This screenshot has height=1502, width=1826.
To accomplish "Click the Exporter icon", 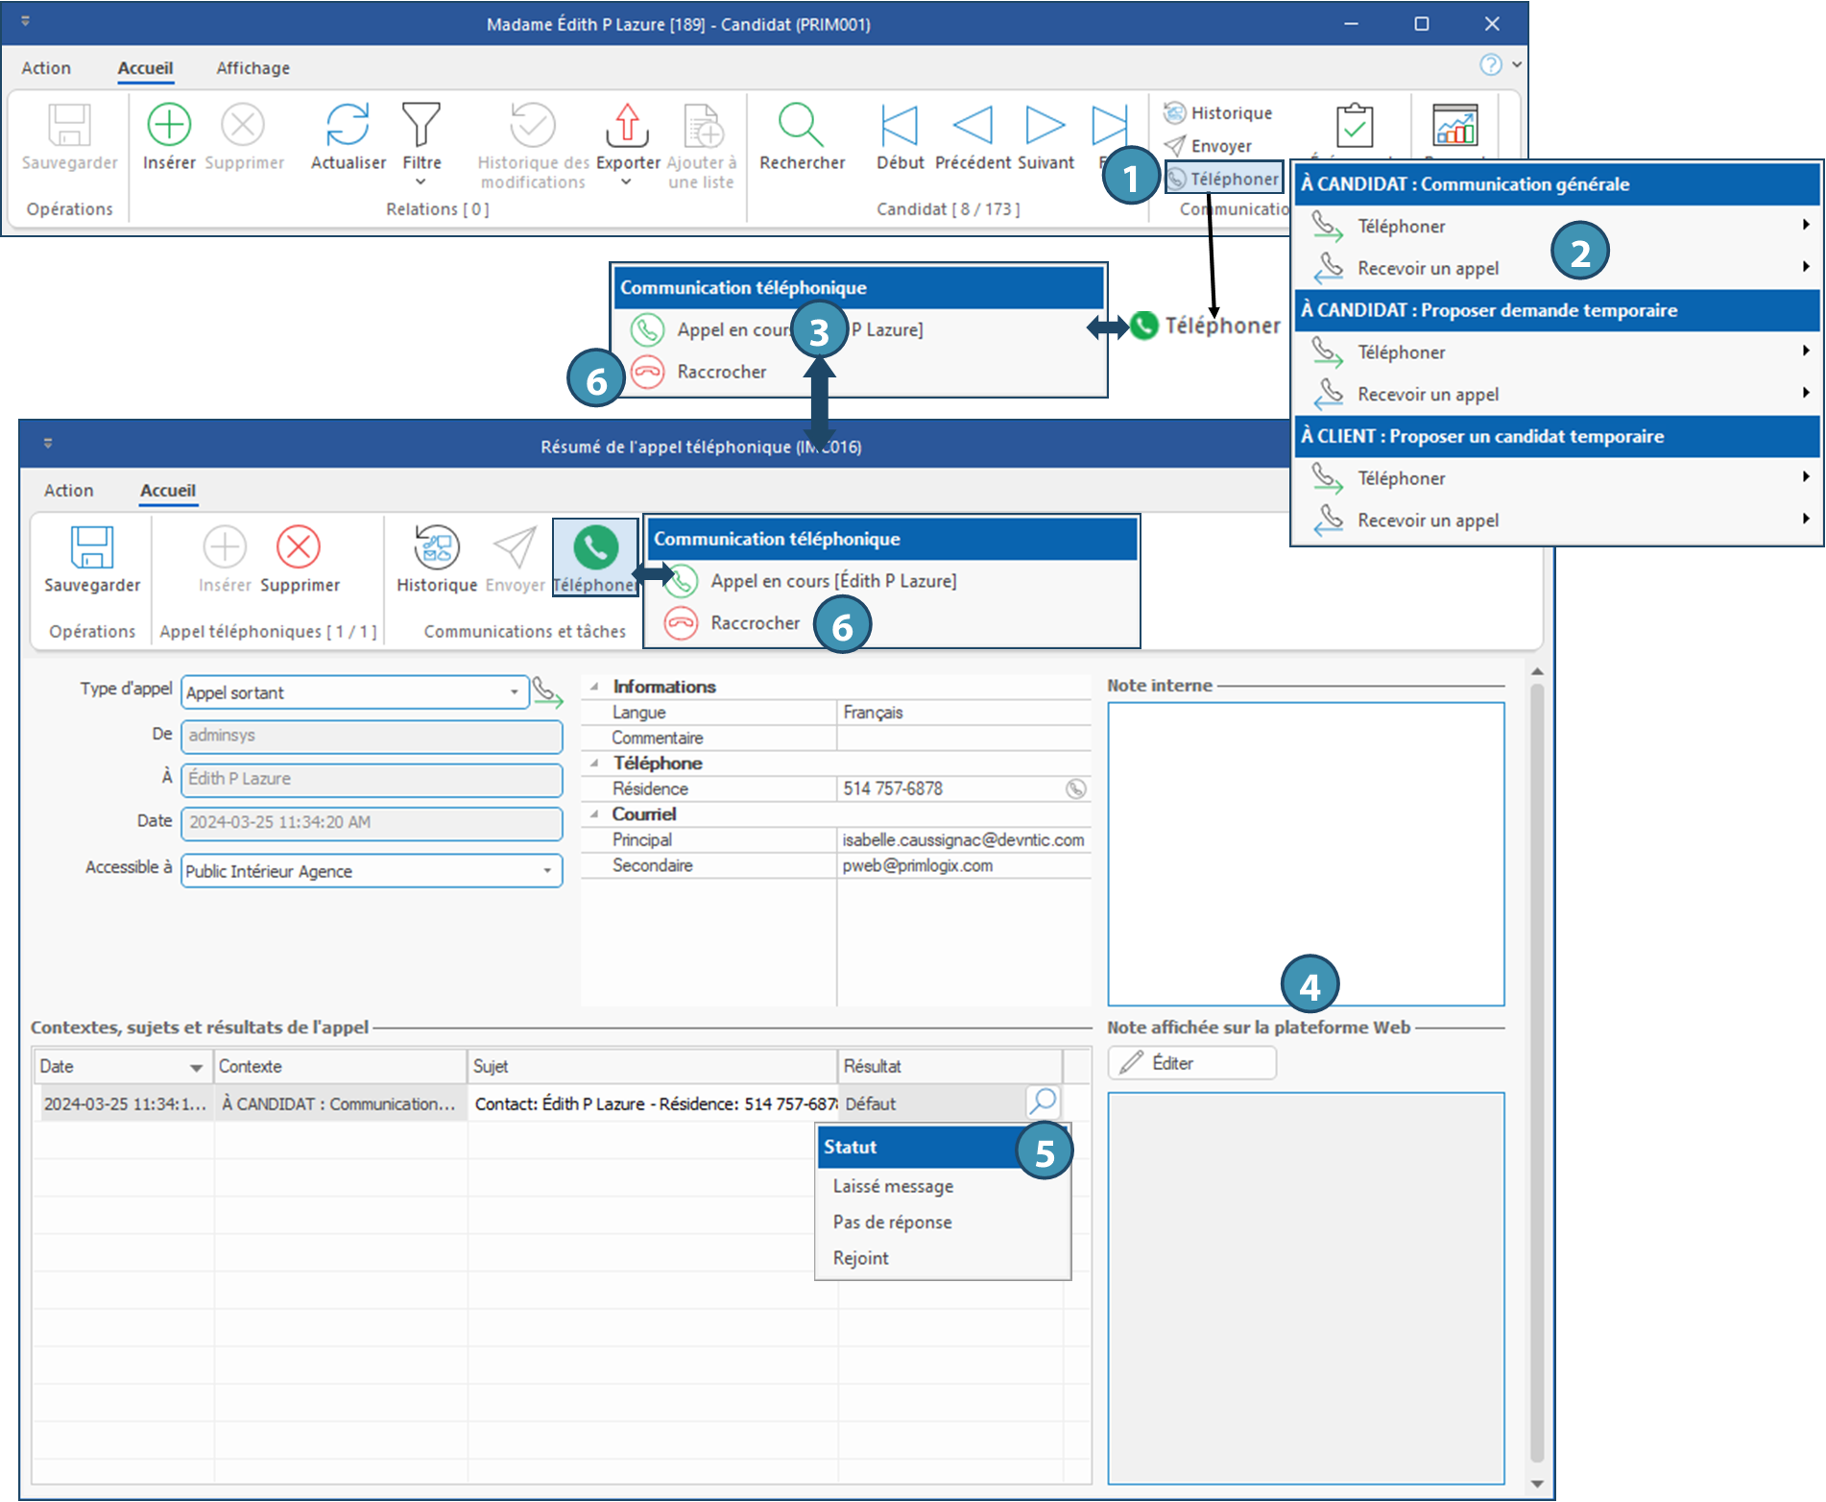I will (x=627, y=126).
